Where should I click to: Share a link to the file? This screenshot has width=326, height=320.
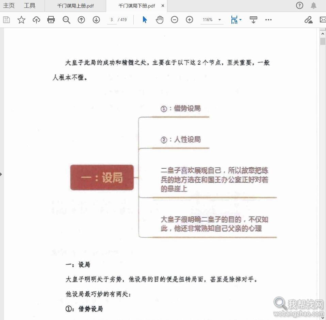click(x=309, y=20)
